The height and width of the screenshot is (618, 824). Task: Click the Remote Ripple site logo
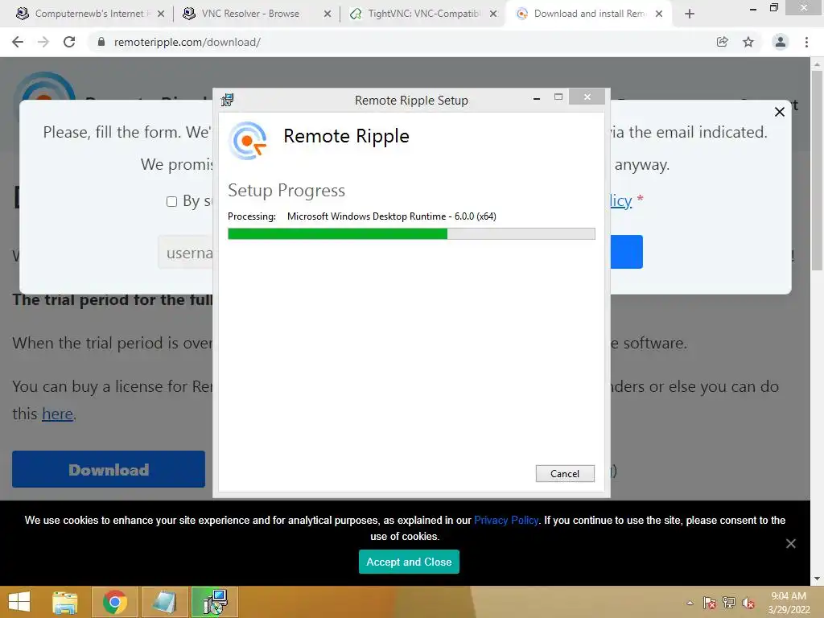44,85
